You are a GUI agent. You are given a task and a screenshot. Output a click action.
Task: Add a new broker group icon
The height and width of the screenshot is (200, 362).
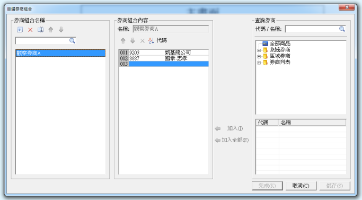coord(20,30)
